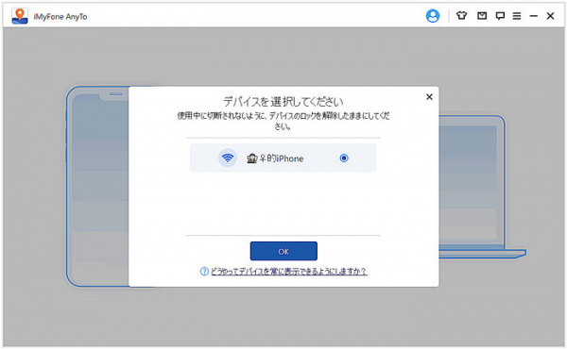The height and width of the screenshot is (349, 567).
Task: Open the skin theme shirt icon
Action: point(461,15)
